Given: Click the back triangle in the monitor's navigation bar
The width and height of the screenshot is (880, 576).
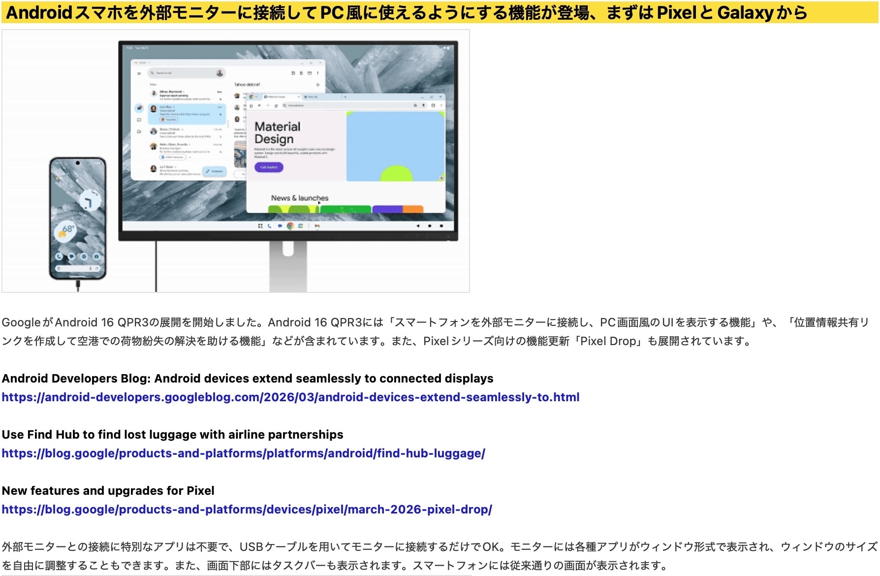Looking at the screenshot, I should [418, 226].
